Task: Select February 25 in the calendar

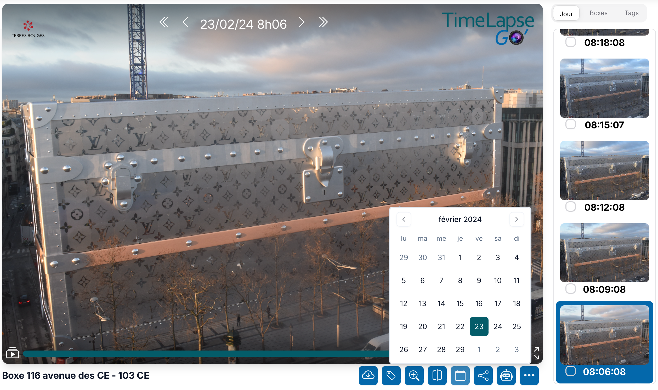Action: (x=517, y=326)
